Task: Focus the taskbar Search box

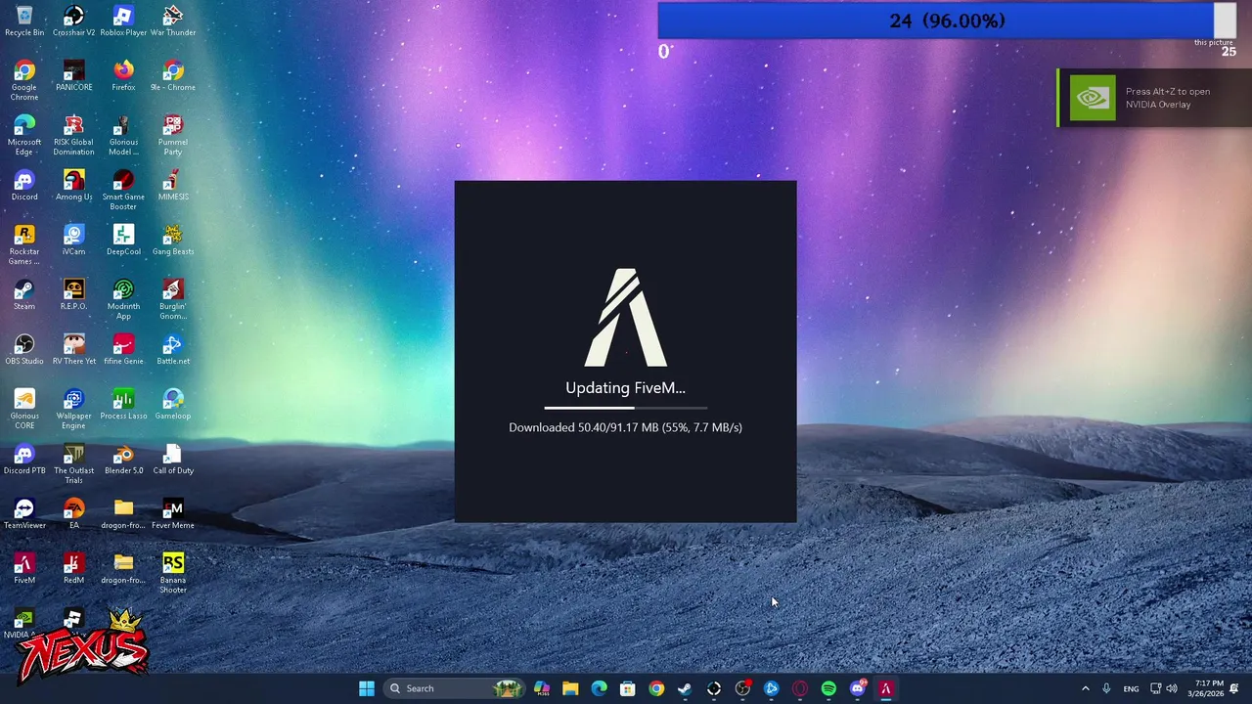Action: [x=455, y=688]
